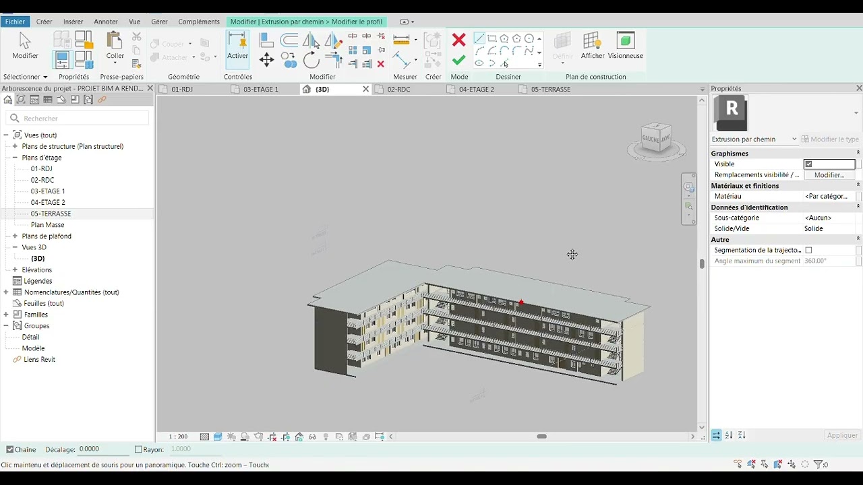Open the Gérer ribbon tab
Viewport: 863px width, 485px height.
(x=160, y=22)
